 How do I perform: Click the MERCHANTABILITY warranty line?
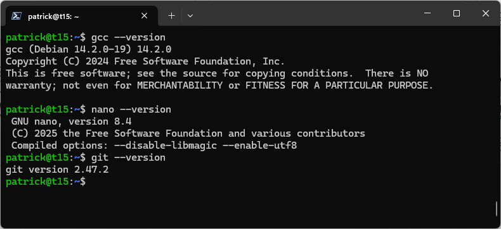(219, 85)
